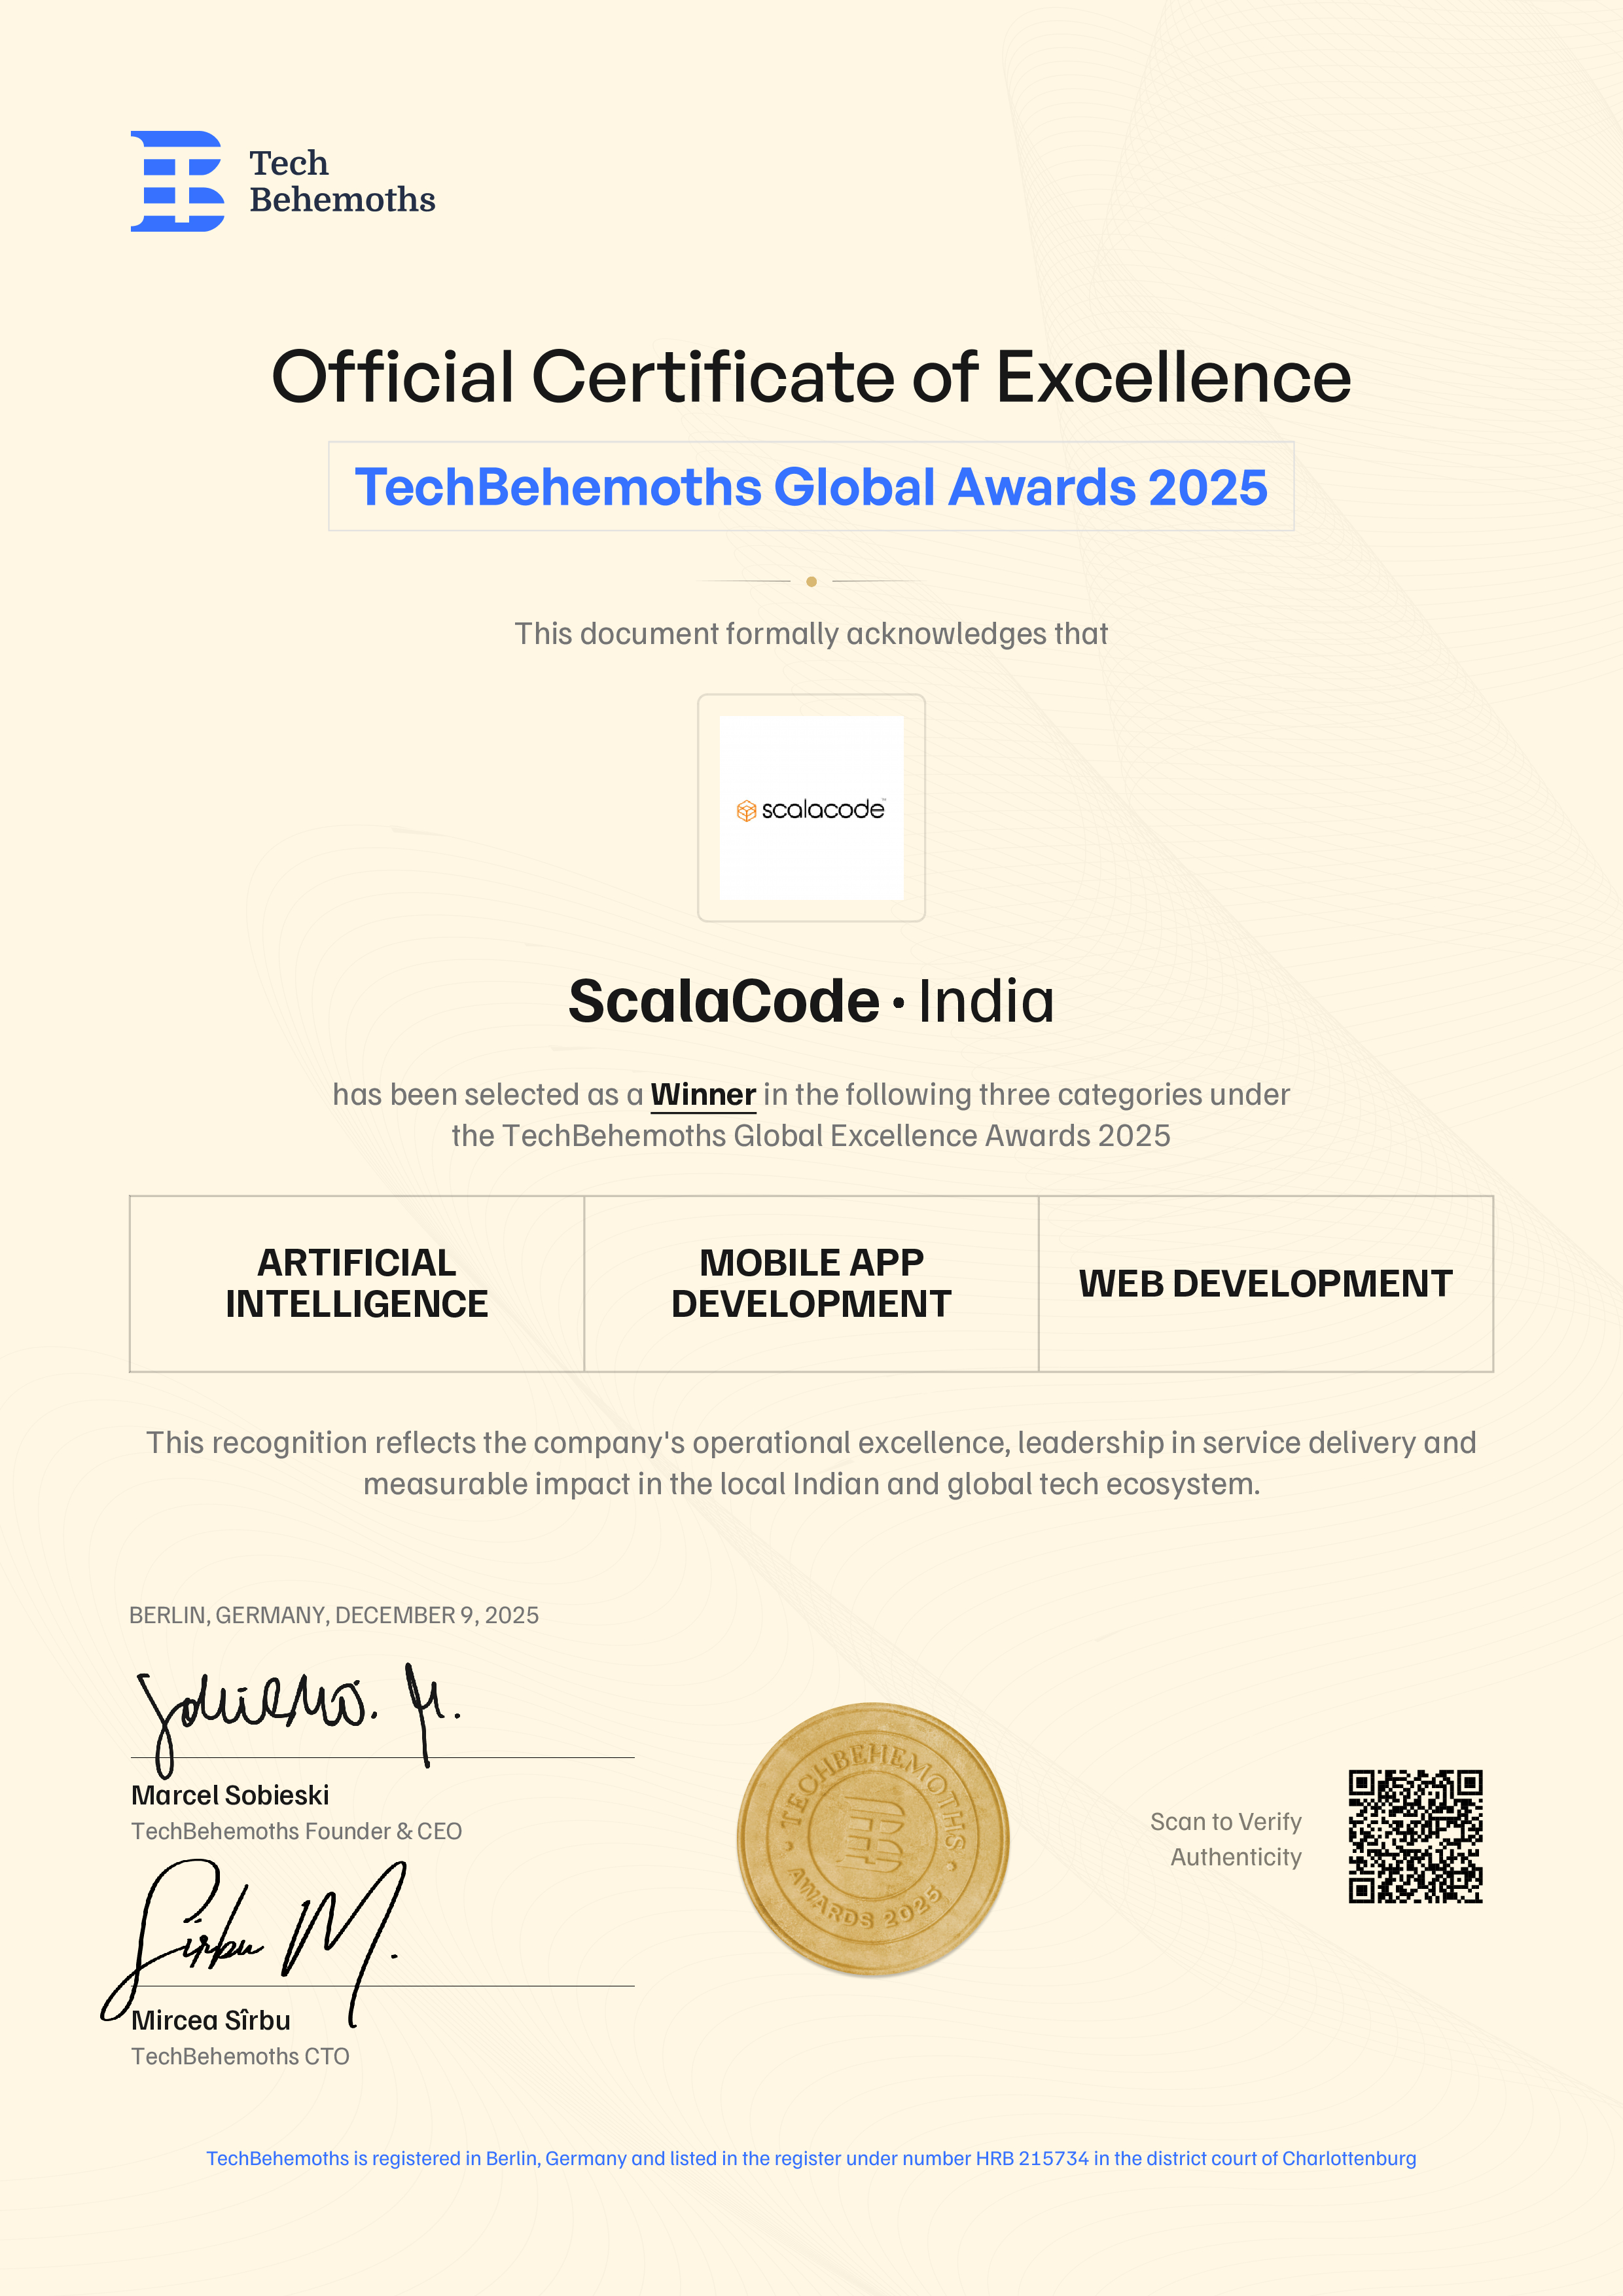This screenshot has width=1623, height=2296.
Task: Click the Tech Behemoths wordmark text
Action: tap(342, 181)
